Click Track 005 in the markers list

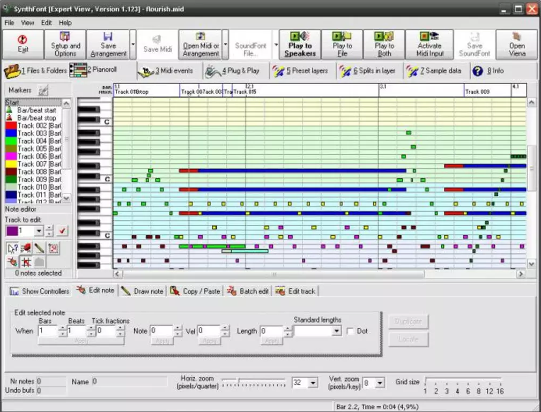tap(32, 148)
